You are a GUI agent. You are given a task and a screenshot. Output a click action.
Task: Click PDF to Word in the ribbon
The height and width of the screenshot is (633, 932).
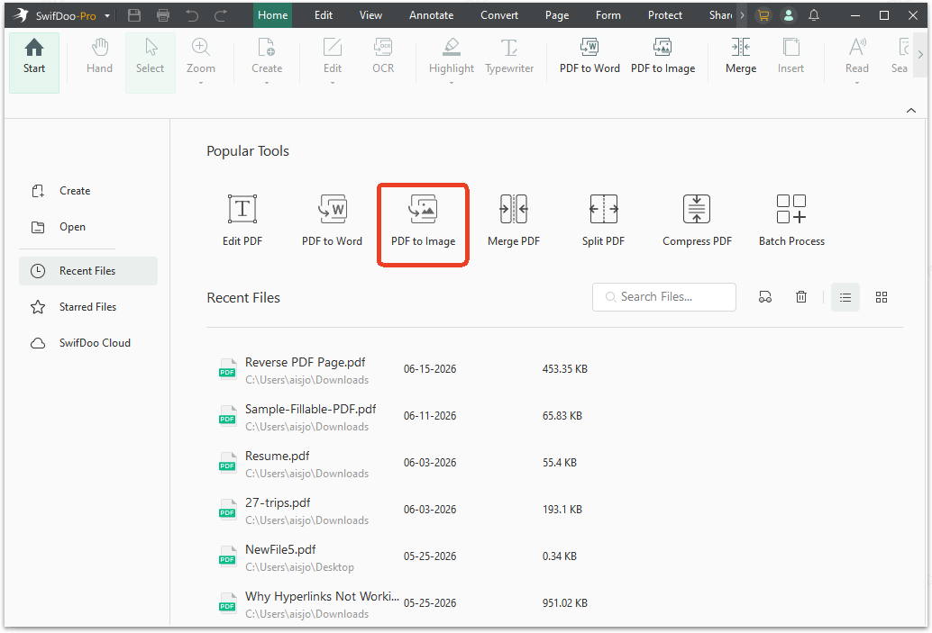point(589,57)
